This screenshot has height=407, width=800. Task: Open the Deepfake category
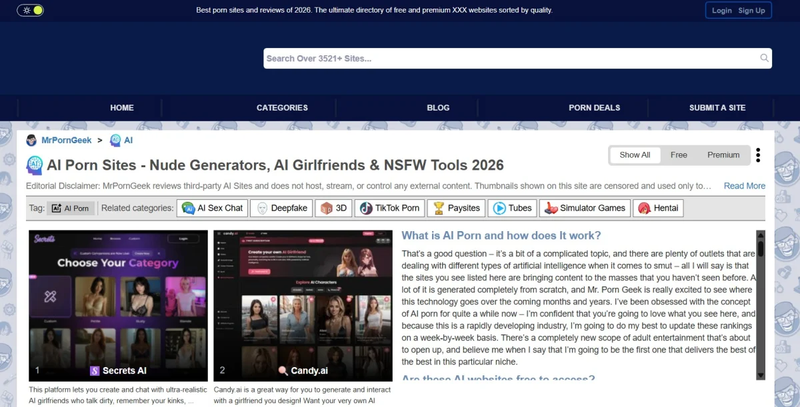(x=281, y=208)
